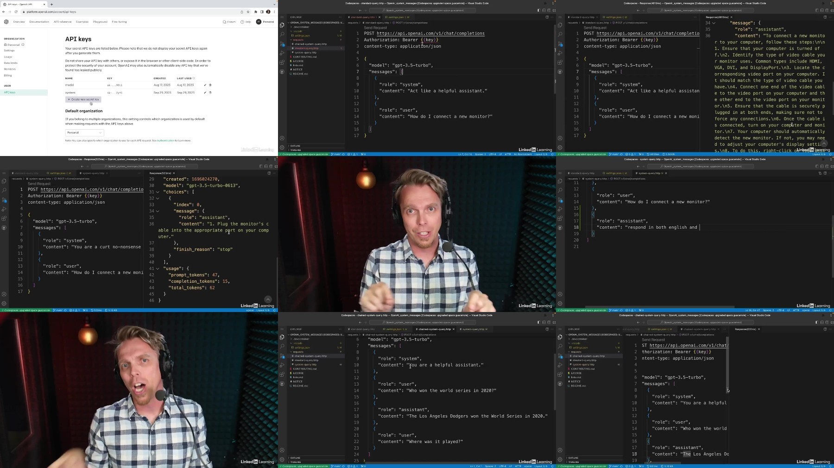This screenshot has height=468, width=834.
Task: Click the OpenAI logo on platform page
Action: tap(6, 22)
